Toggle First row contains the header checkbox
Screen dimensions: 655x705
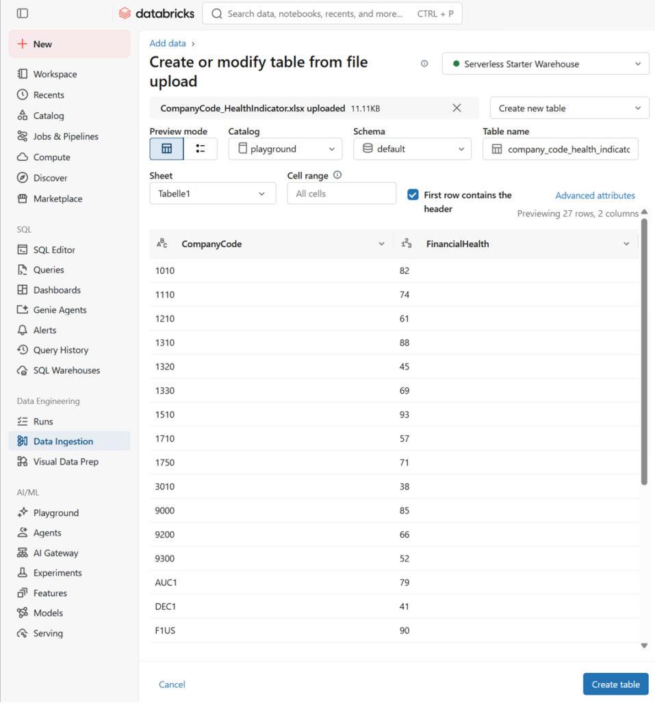click(413, 194)
